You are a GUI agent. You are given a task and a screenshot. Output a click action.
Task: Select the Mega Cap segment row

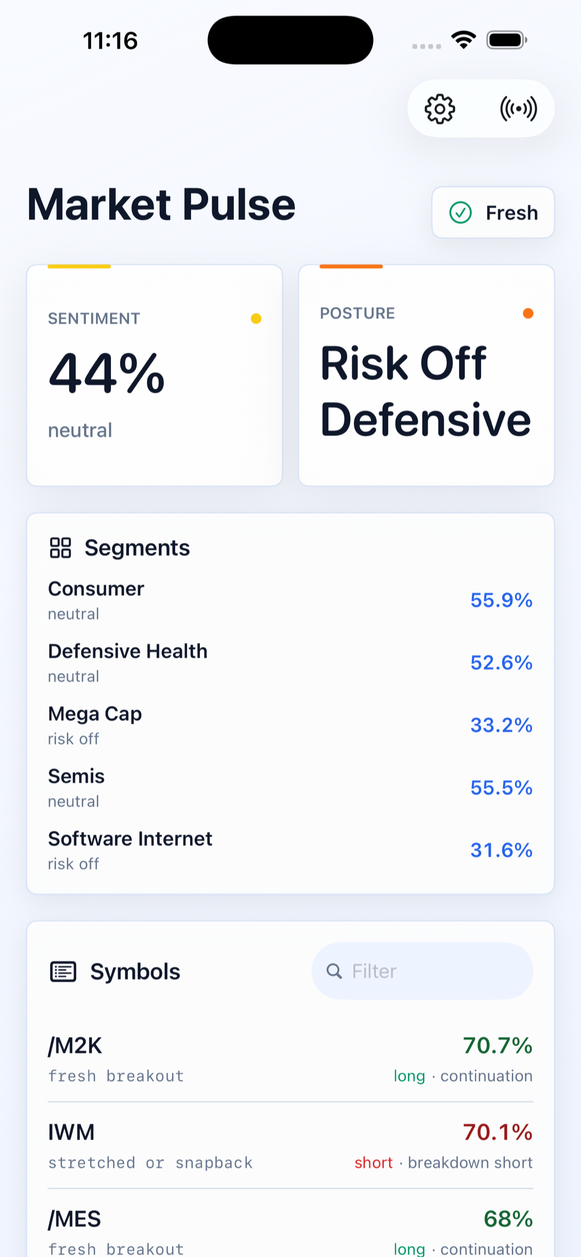[290, 725]
